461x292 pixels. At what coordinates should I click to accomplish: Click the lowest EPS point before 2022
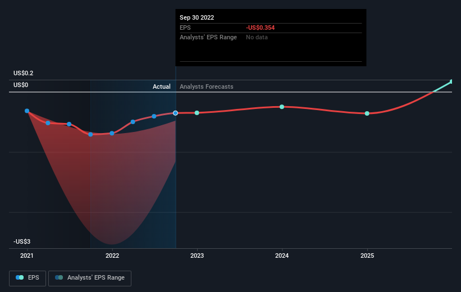click(x=90, y=134)
